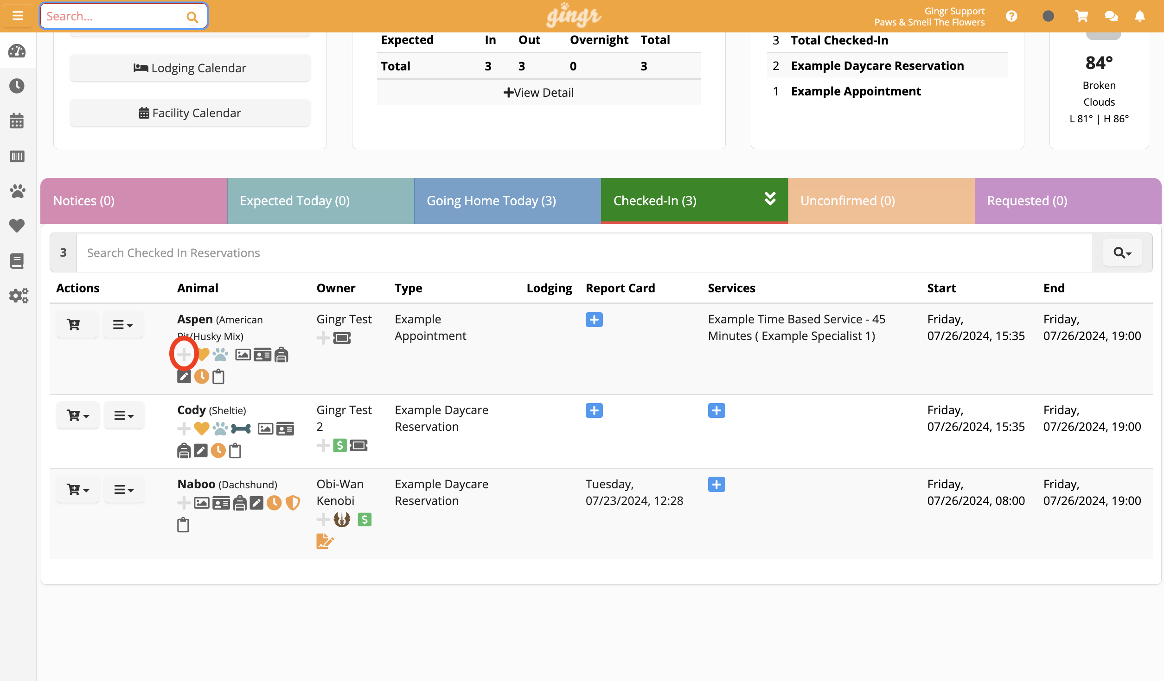Viewport: 1164px width, 681px height.
Task: Open Aspen's animal profile
Action: tap(195, 319)
